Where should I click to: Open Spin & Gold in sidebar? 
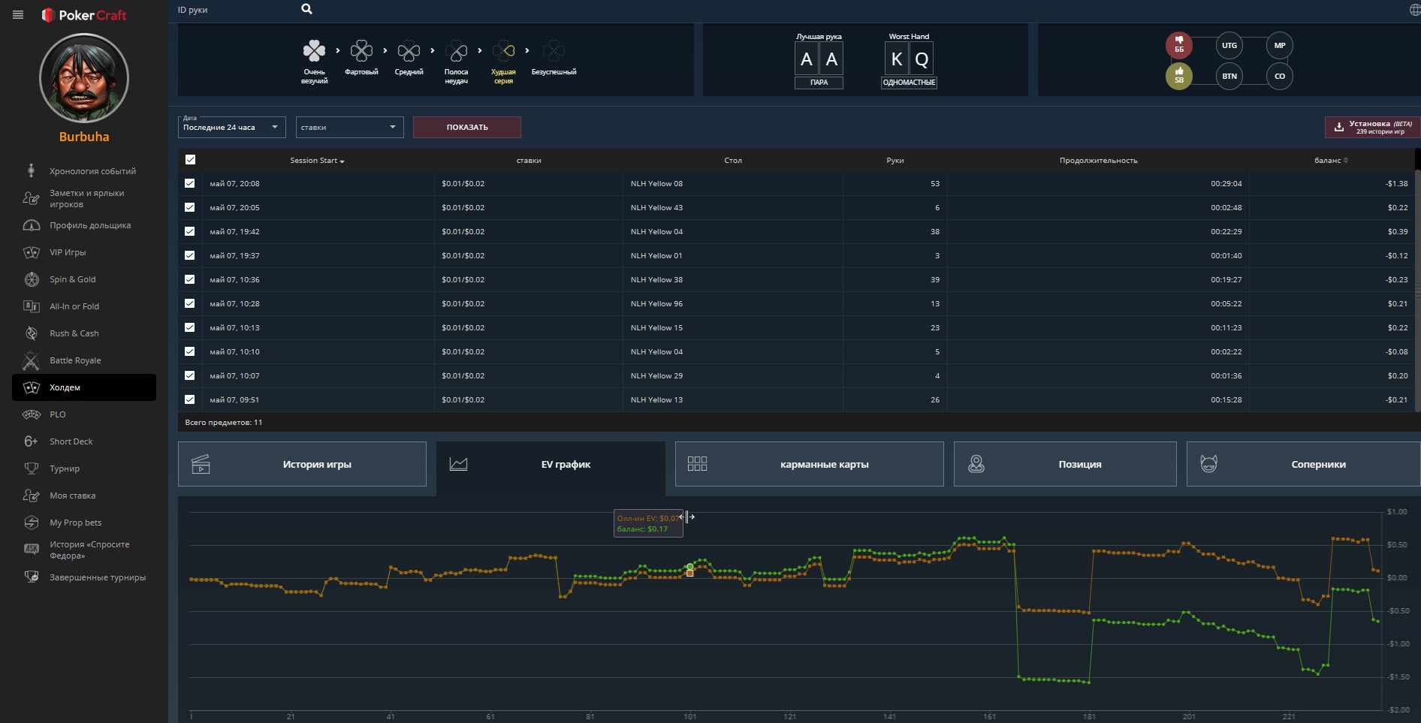pyautogui.click(x=84, y=279)
